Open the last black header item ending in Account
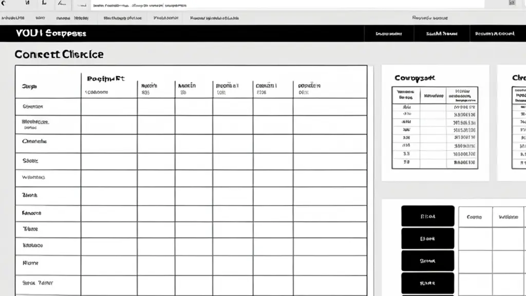526x296 pixels. click(x=495, y=33)
